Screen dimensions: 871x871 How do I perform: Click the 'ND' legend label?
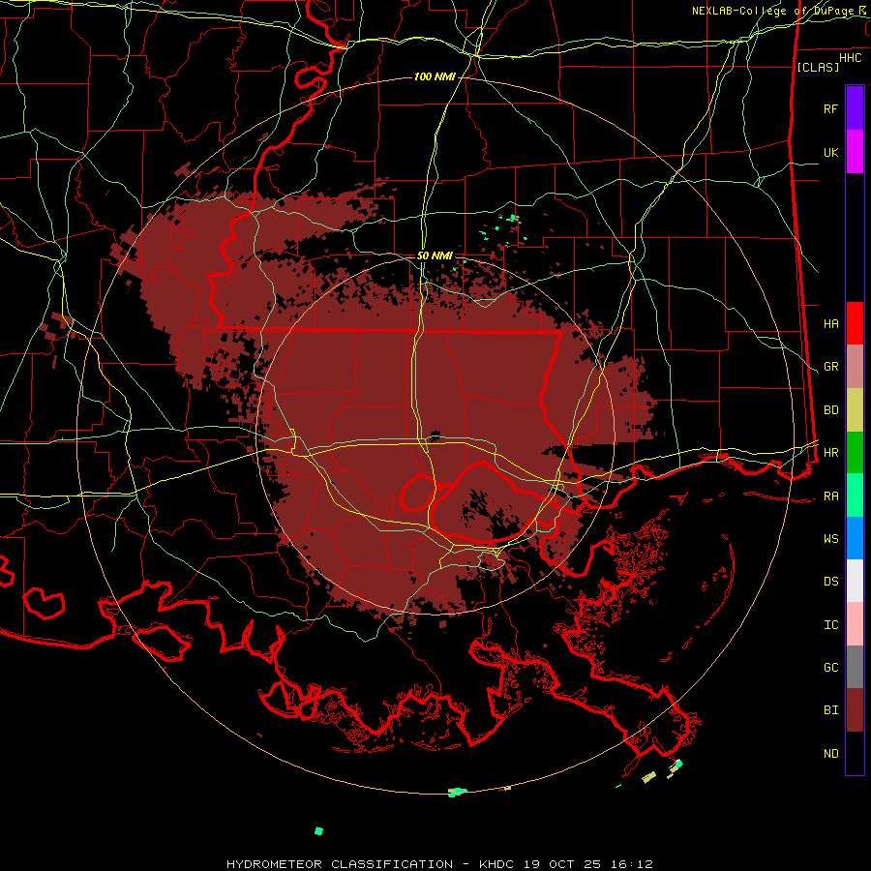pos(830,754)
